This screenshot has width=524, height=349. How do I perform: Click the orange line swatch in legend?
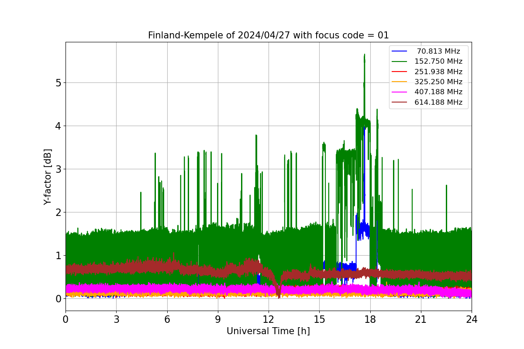coord(400,82)
